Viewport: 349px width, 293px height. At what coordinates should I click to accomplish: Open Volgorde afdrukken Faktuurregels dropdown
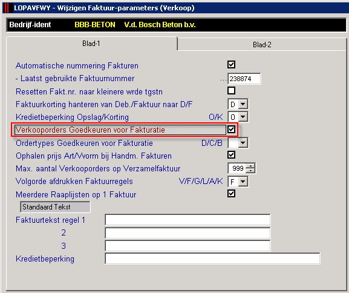243,182
